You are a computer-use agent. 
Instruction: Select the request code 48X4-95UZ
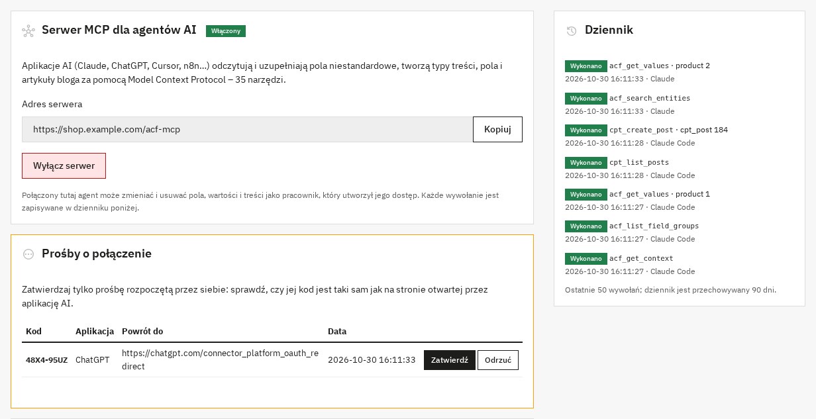(46, 360)
